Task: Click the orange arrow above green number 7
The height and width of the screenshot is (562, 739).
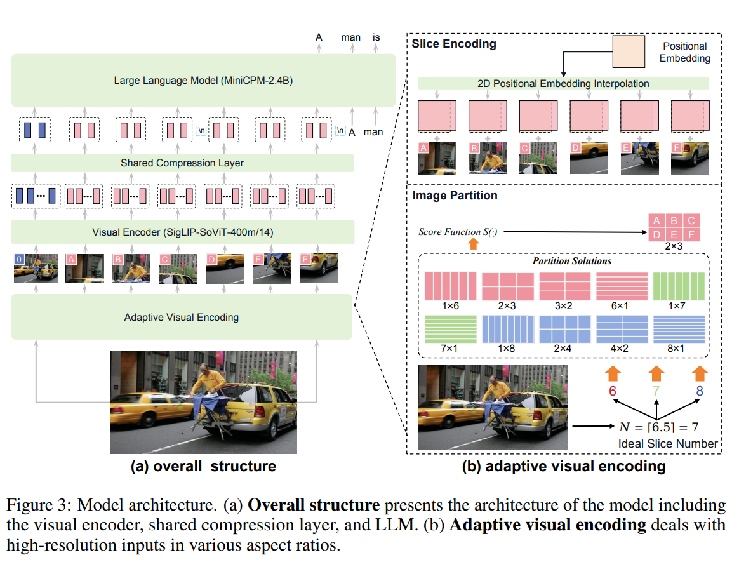Action: [x=656, y=373]
